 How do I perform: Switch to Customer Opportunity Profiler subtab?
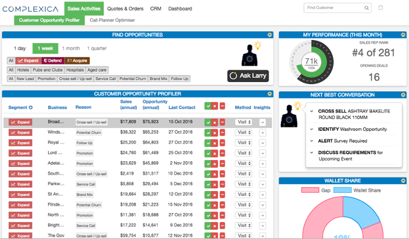tap(49, 20)
